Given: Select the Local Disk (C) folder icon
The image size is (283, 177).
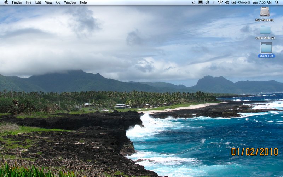Looking at the screenshot, I should coord(265,30).
